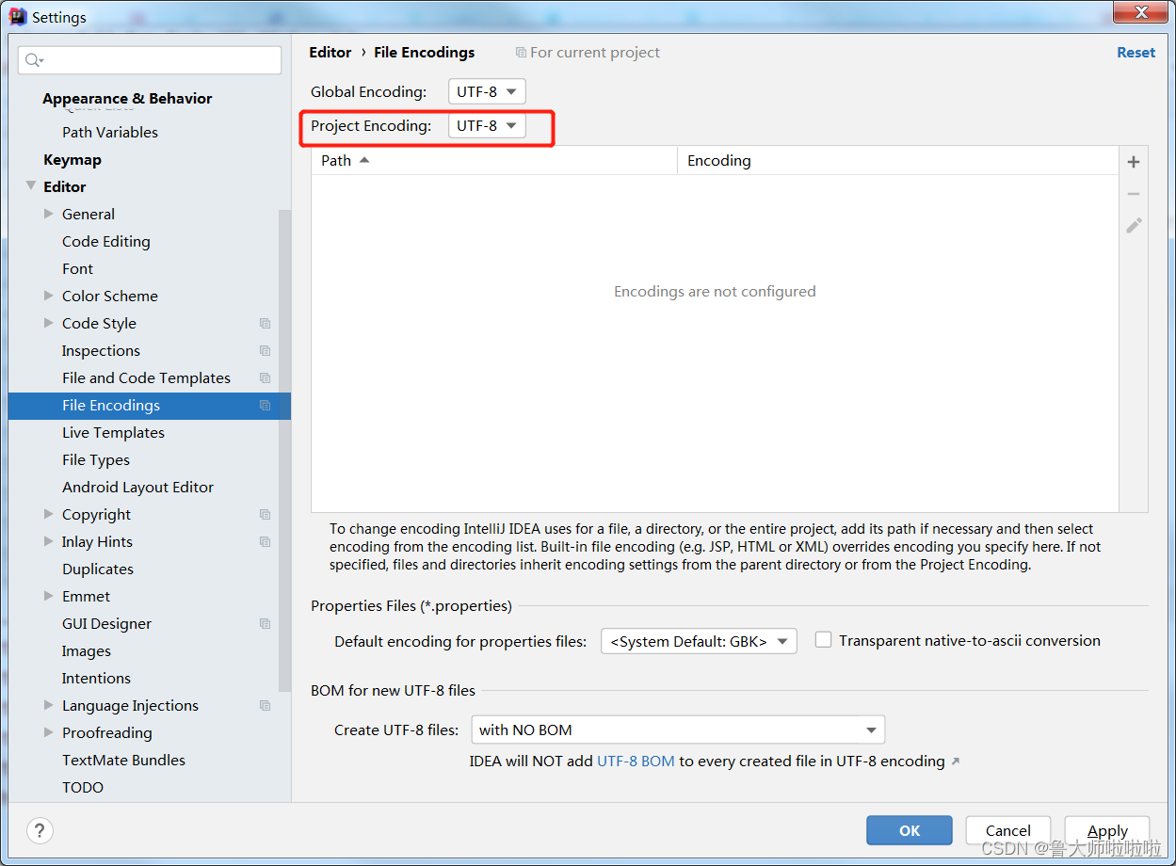Open Code Editing settings page

pos(106,241)
